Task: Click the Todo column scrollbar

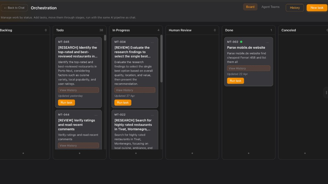Action: 105,38
